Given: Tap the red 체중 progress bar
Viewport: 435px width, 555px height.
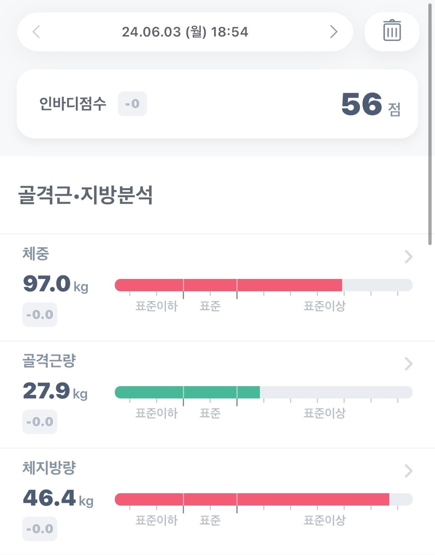Looking at the screenshot, I should tap(228, 285).
